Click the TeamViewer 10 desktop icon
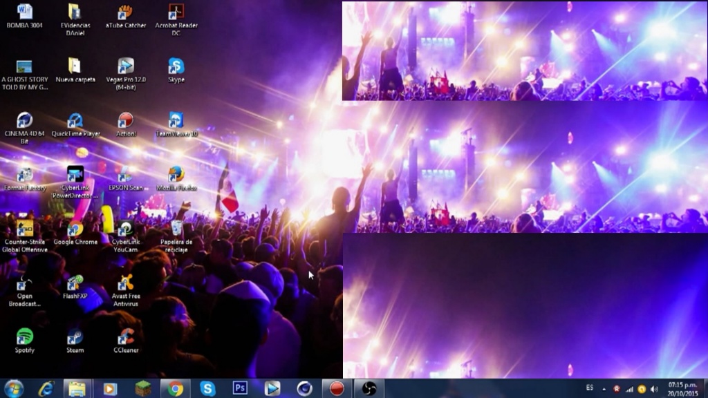The image size is (708, 398). pyautogui.click(x=176, y=121)
